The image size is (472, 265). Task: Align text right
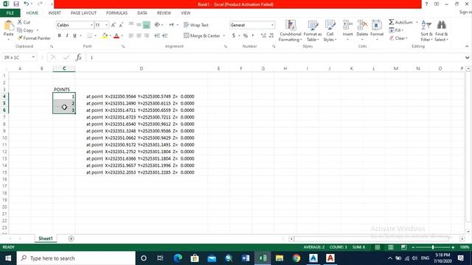pos(147,36)
